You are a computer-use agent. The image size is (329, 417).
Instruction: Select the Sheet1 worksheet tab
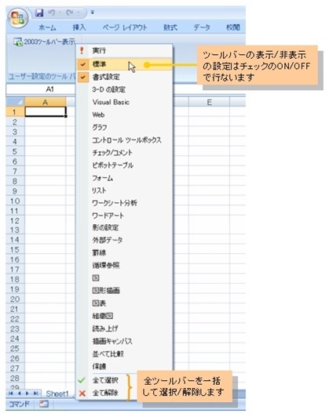(x=57, y=393)
